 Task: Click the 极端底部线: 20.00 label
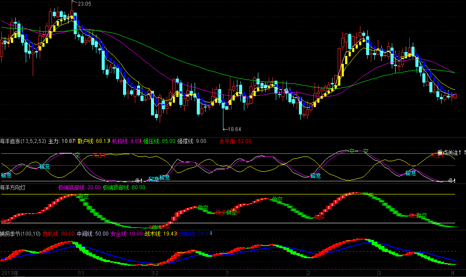[x=79, y=187]
